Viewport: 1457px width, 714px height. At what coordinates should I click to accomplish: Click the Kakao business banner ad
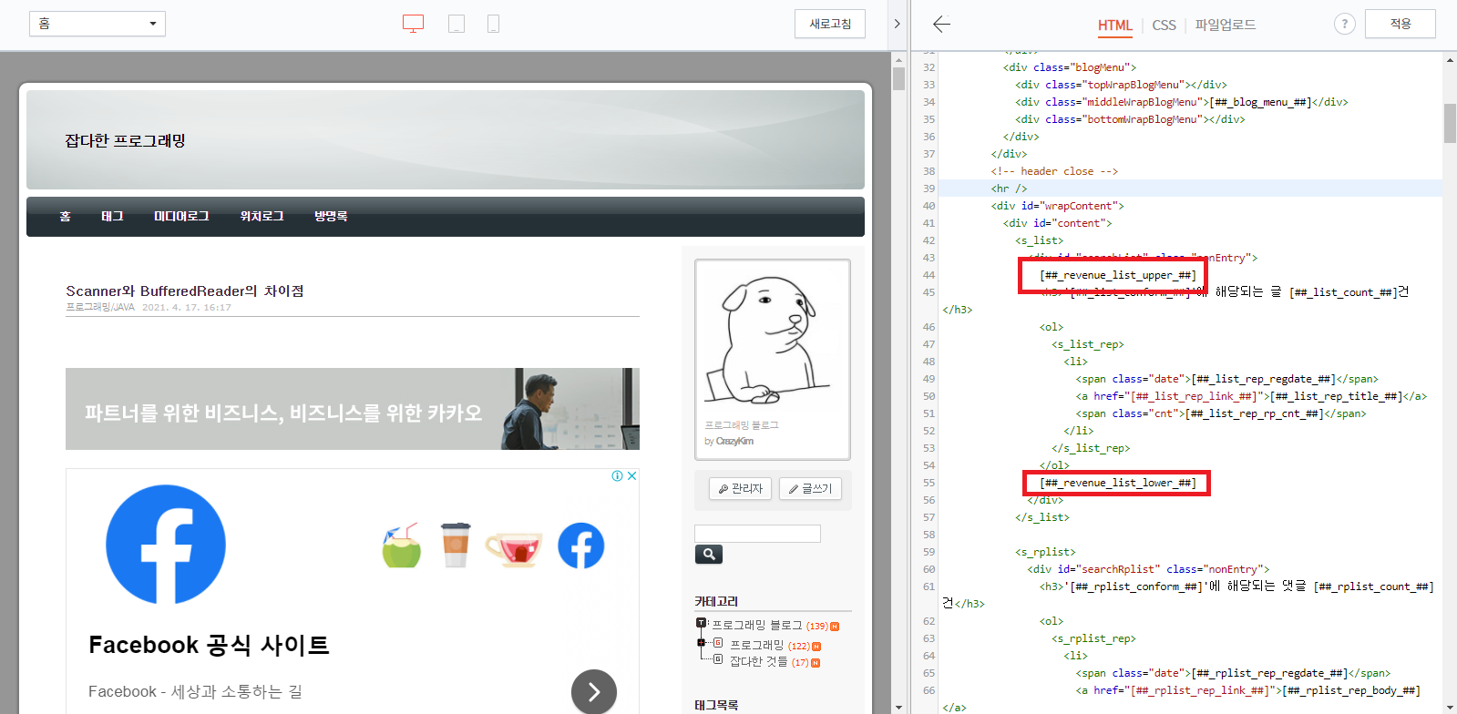point(353,409)
